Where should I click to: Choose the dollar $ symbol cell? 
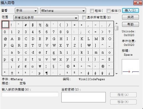33,25
